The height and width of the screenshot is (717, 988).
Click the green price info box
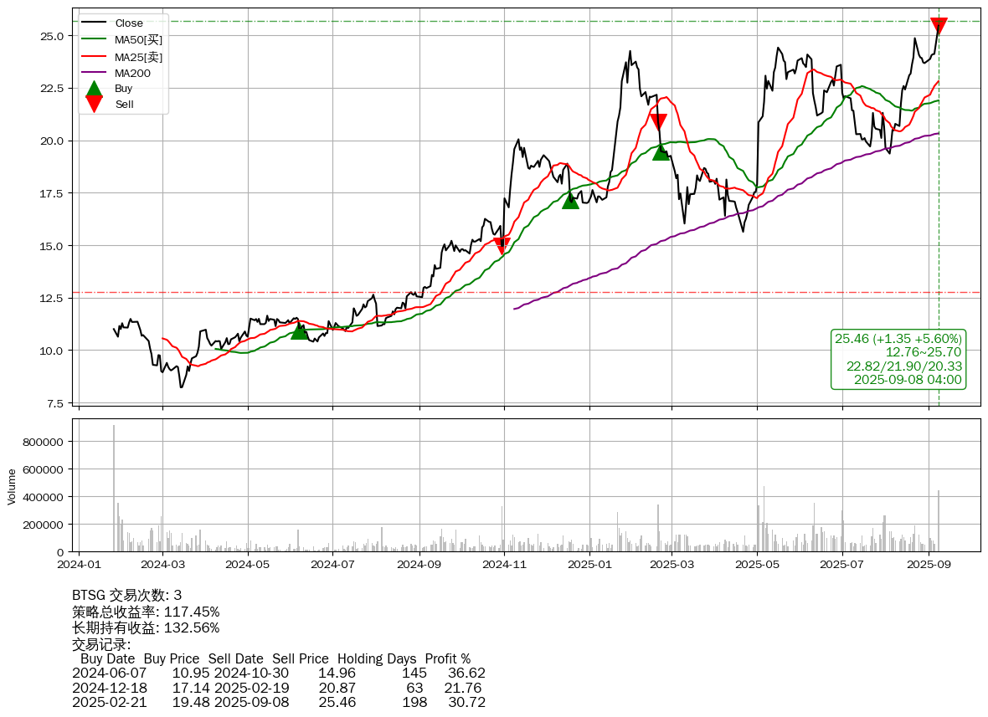pyautogui.click(x=898, y=359)
